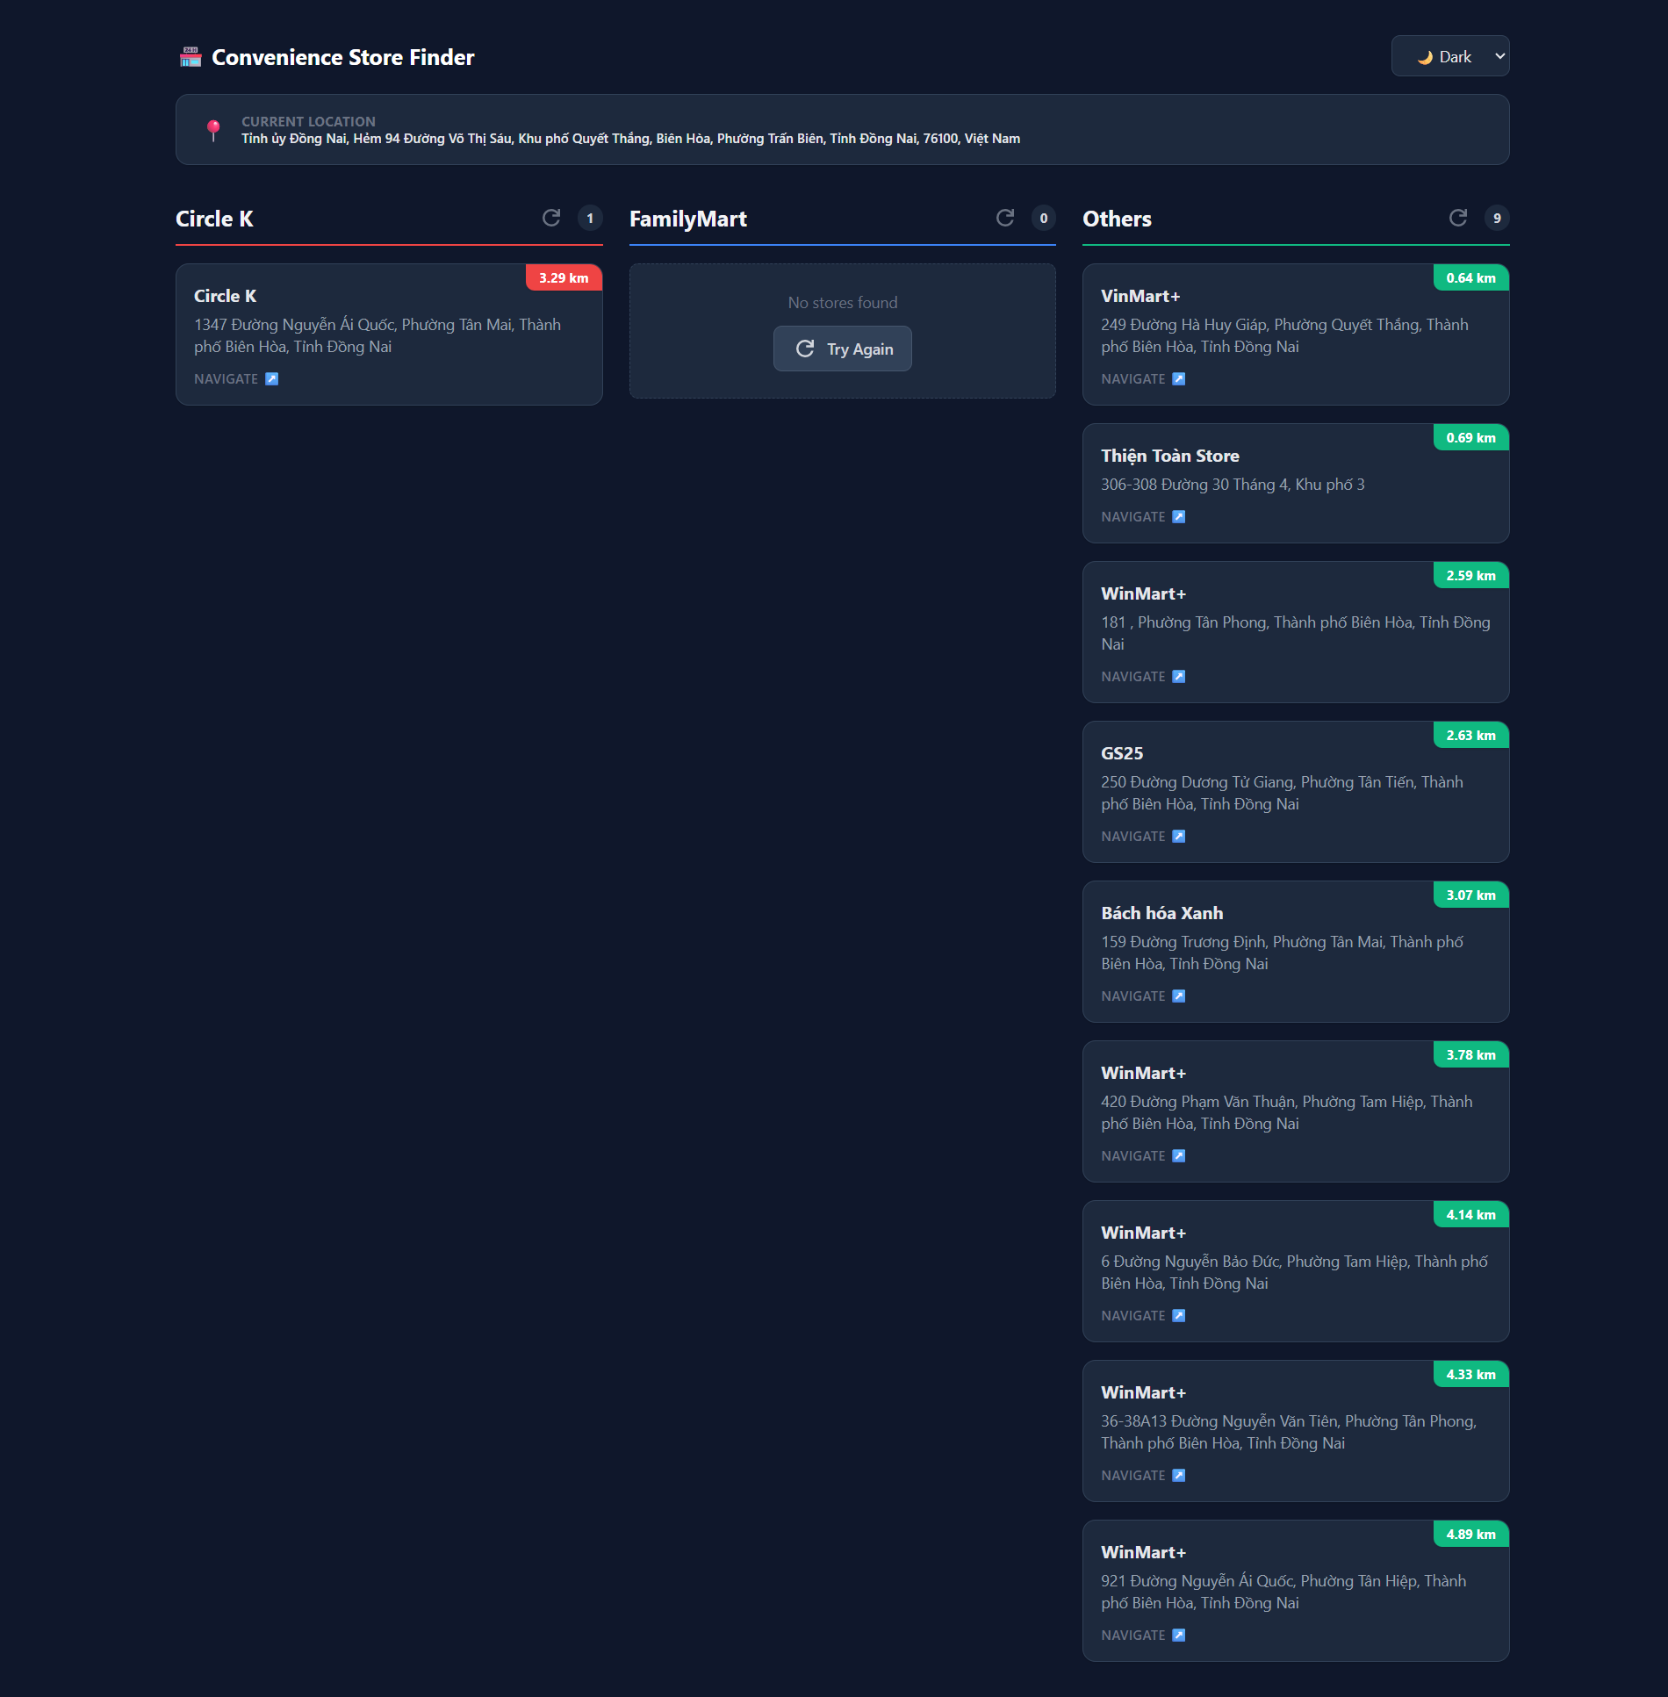Navigate to GS25 on Dương Tử Giang
The width and height of the screenshot is (1668, 1697).
point(1143,836)
